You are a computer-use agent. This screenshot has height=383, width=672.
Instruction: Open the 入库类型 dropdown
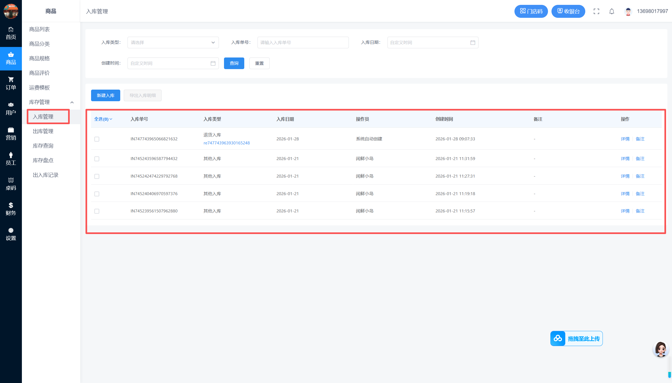(173, 43)
